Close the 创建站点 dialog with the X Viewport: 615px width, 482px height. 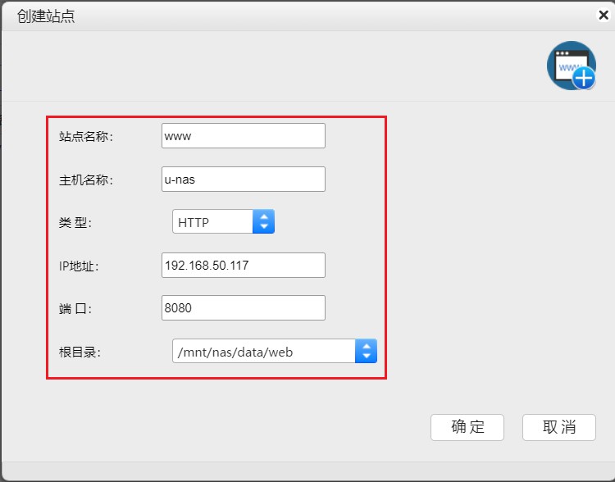click(x=604, y=14)
